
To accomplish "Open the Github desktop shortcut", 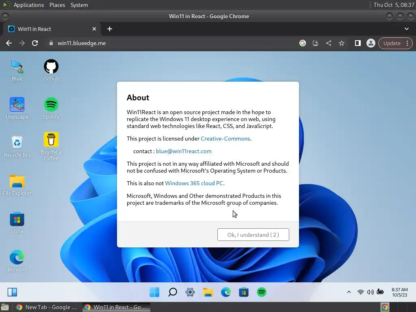I will [x=51, y=70].
